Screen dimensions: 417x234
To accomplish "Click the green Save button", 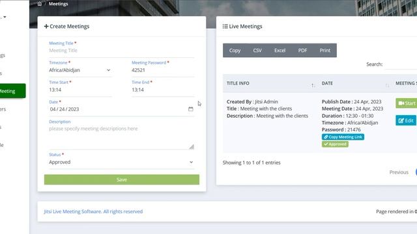I will (122, 179).
